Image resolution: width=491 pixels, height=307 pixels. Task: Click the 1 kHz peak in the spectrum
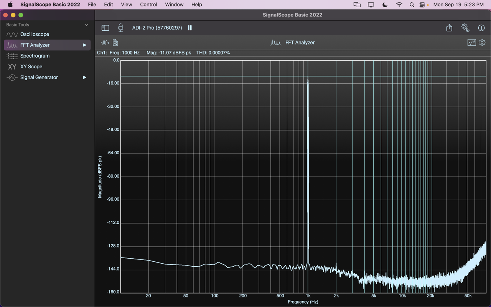(308, 77)
